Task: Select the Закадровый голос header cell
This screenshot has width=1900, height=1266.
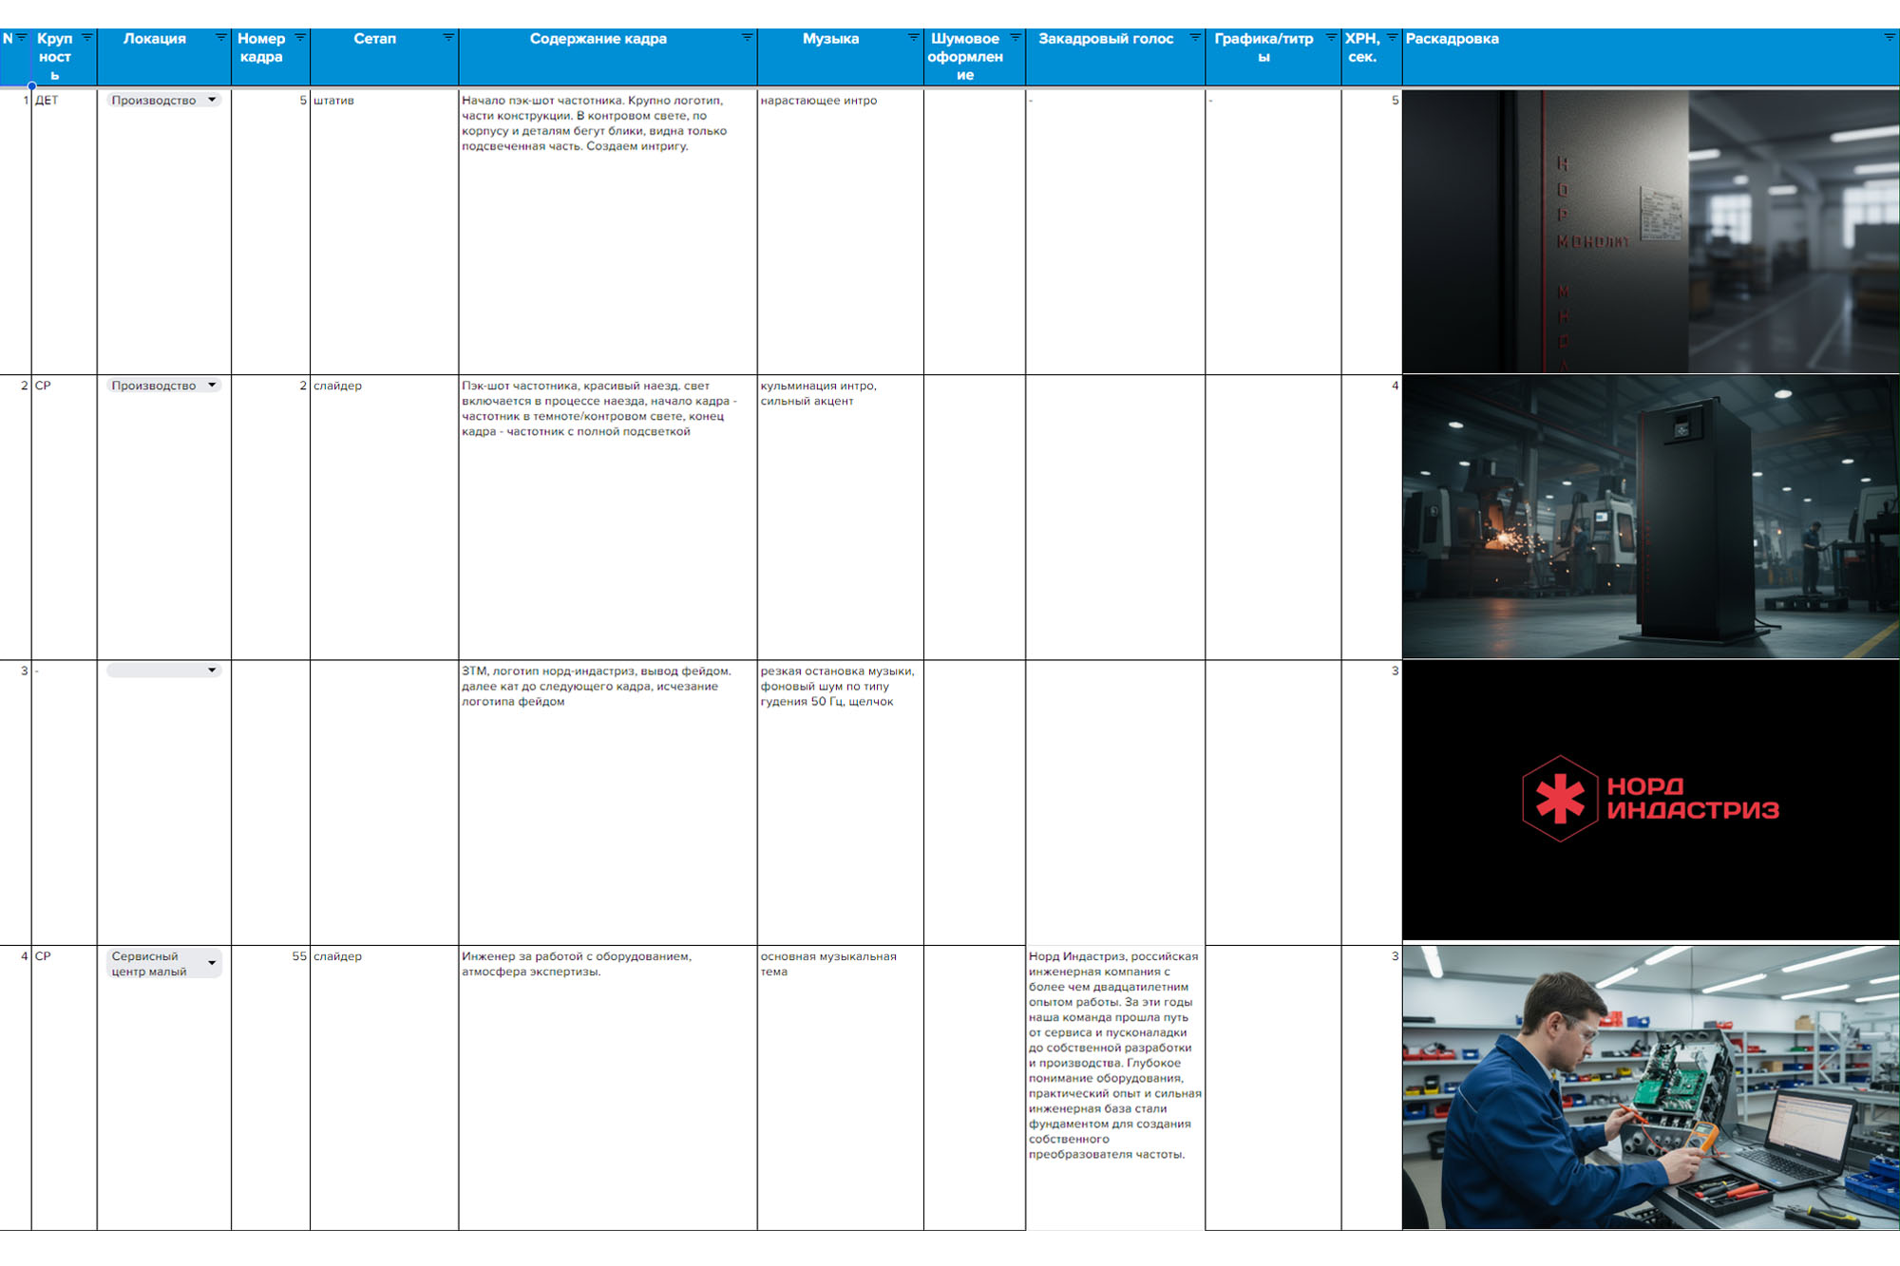Action: [1115, 57]
